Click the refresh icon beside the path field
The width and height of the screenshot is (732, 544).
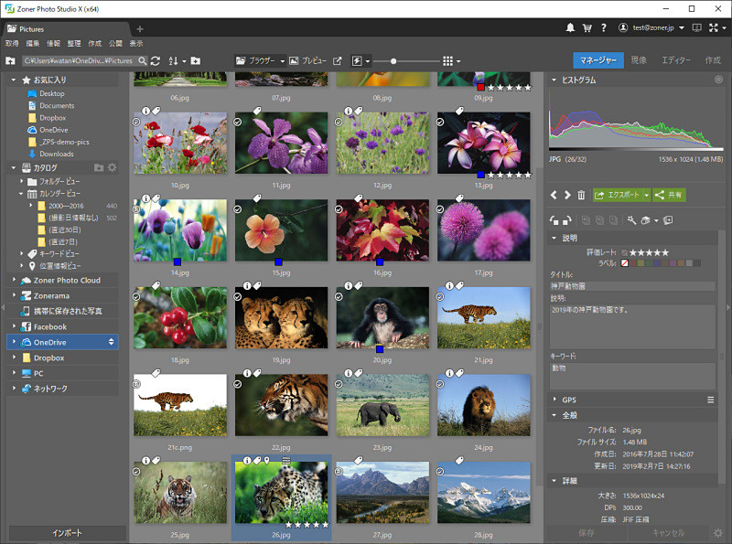click(x=156, y=60)
